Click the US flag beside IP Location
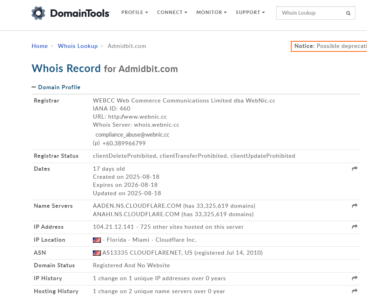This screenshot has height=304, width=367. click(x=97, y=240)
